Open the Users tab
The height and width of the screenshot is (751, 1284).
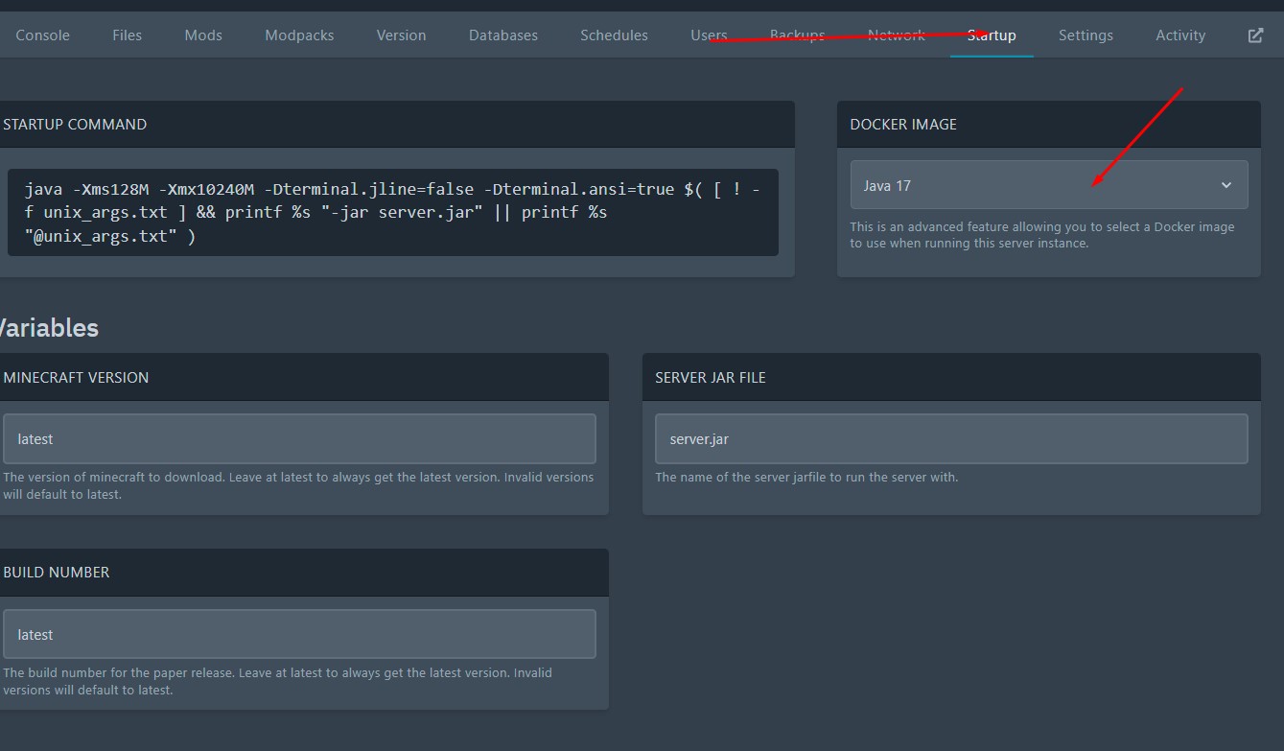[x=709, y=35]
